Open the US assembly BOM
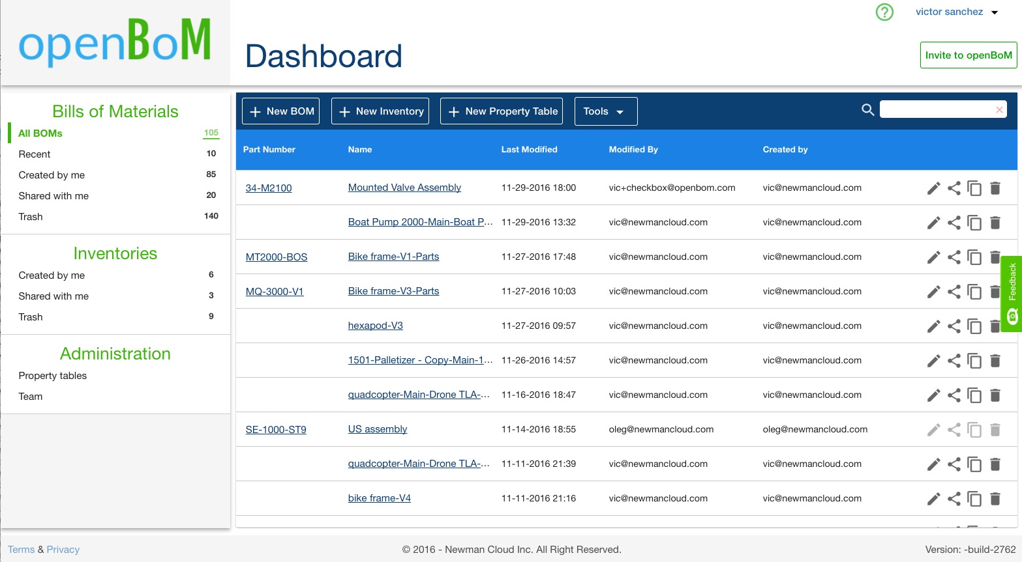Screen dimensions: 1022x562 click(x=378, y=429)
